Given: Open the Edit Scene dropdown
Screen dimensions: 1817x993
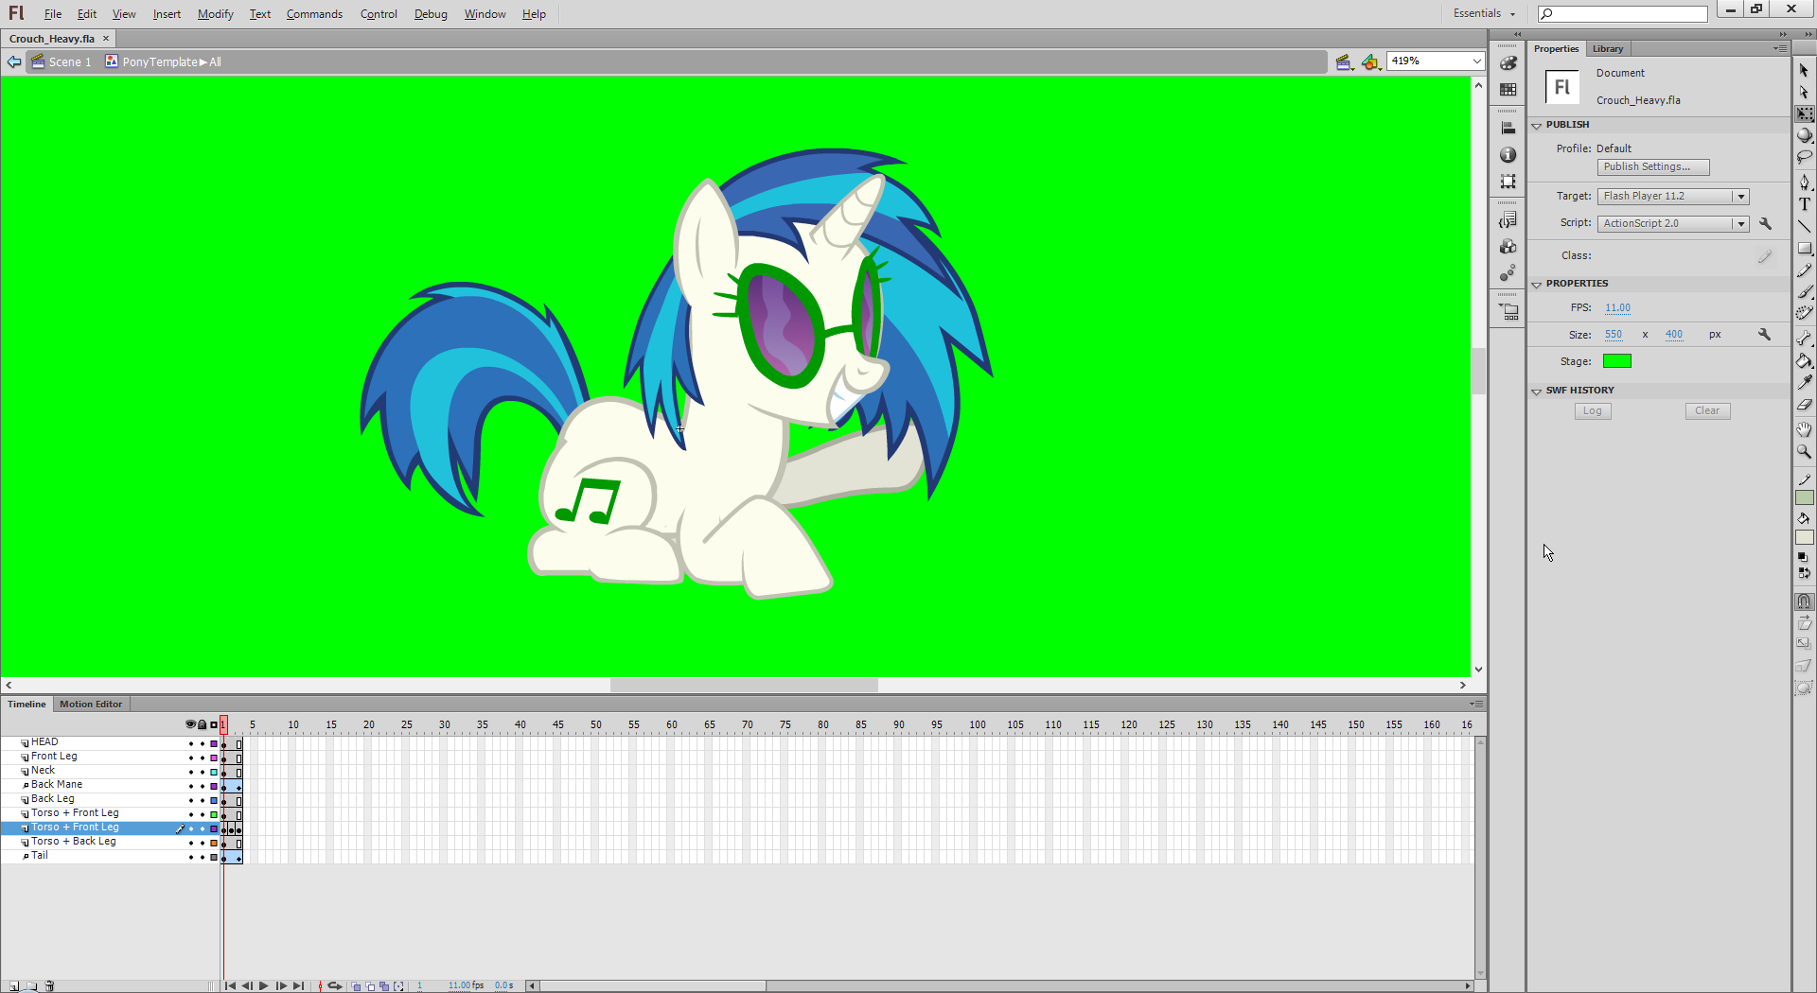Looking at the screenshot, I should click(1345, 62).
